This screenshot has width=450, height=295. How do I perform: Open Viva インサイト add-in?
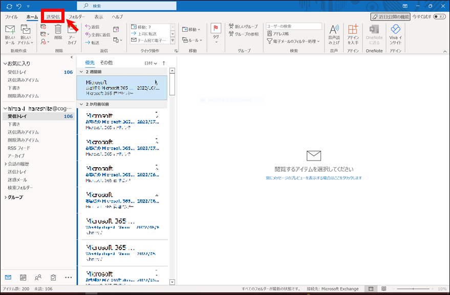pos(395,34)
